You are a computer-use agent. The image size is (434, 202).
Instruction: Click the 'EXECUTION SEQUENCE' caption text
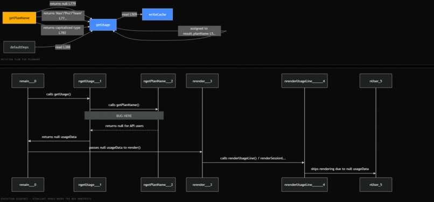pos(46,199)
